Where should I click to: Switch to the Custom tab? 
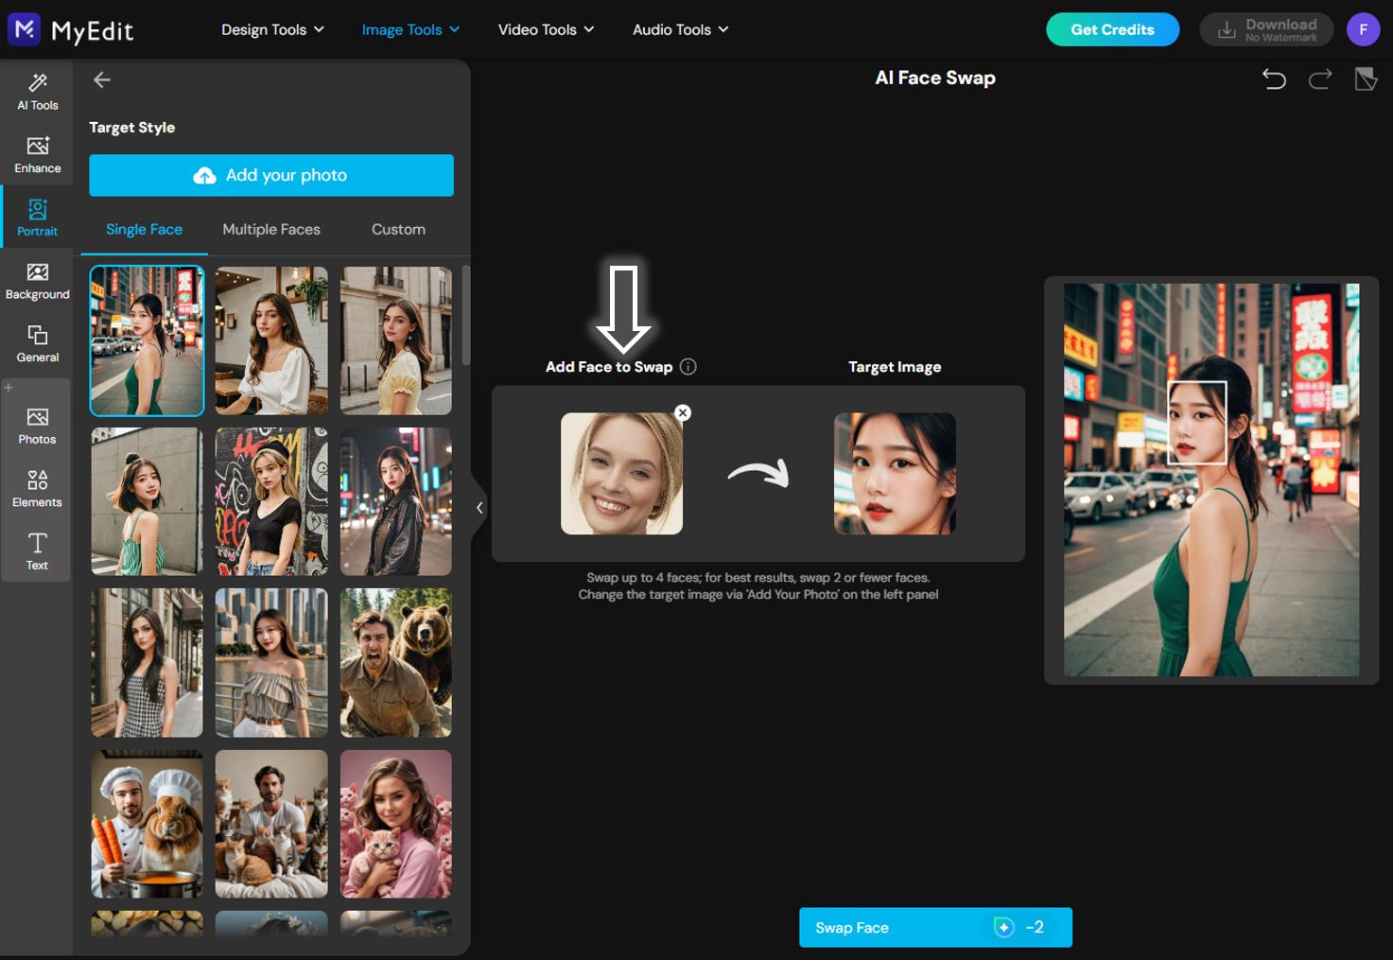click(398, 230)
